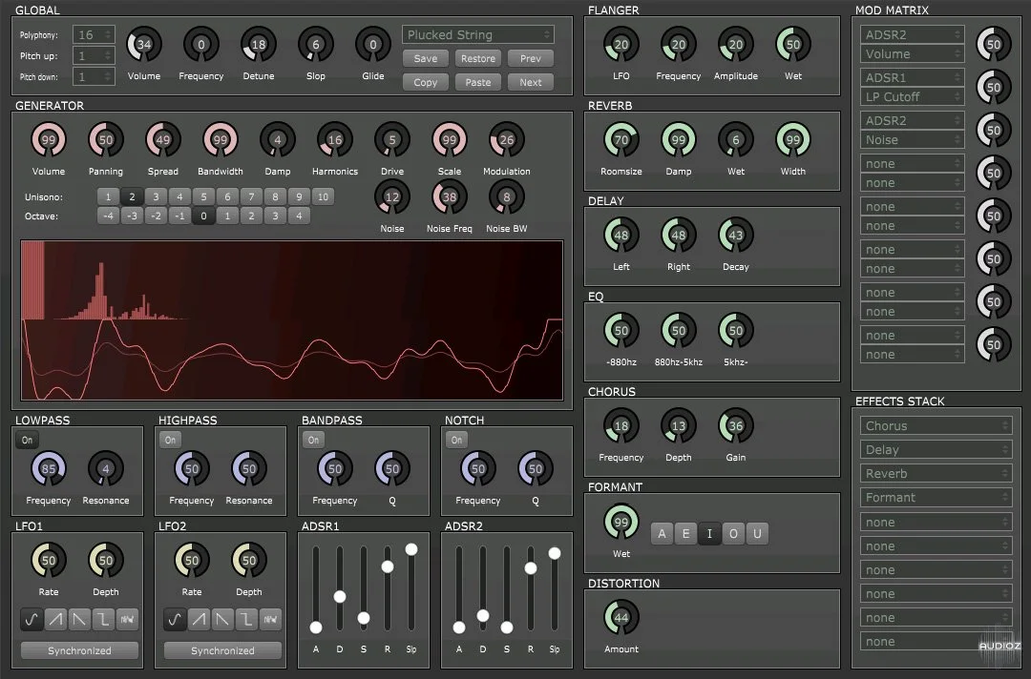The height and width of the screenshot is (679, 1031).
Task: Click the Distortion Amount knob
Action: (x=621, y=617)
